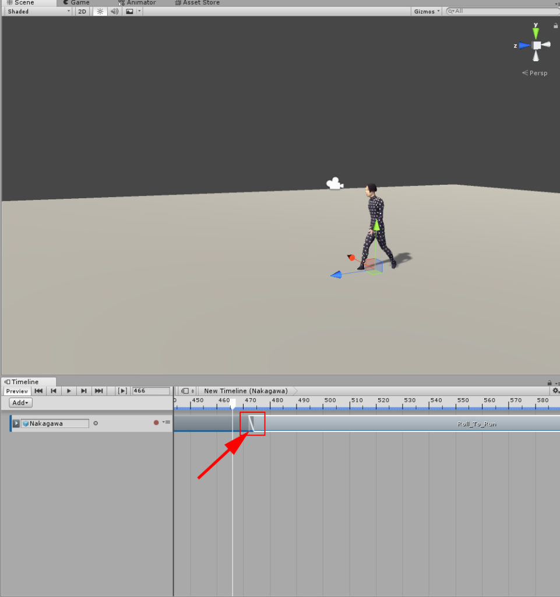Enable Play Range mode in Timeline

[x=122, y=391]
